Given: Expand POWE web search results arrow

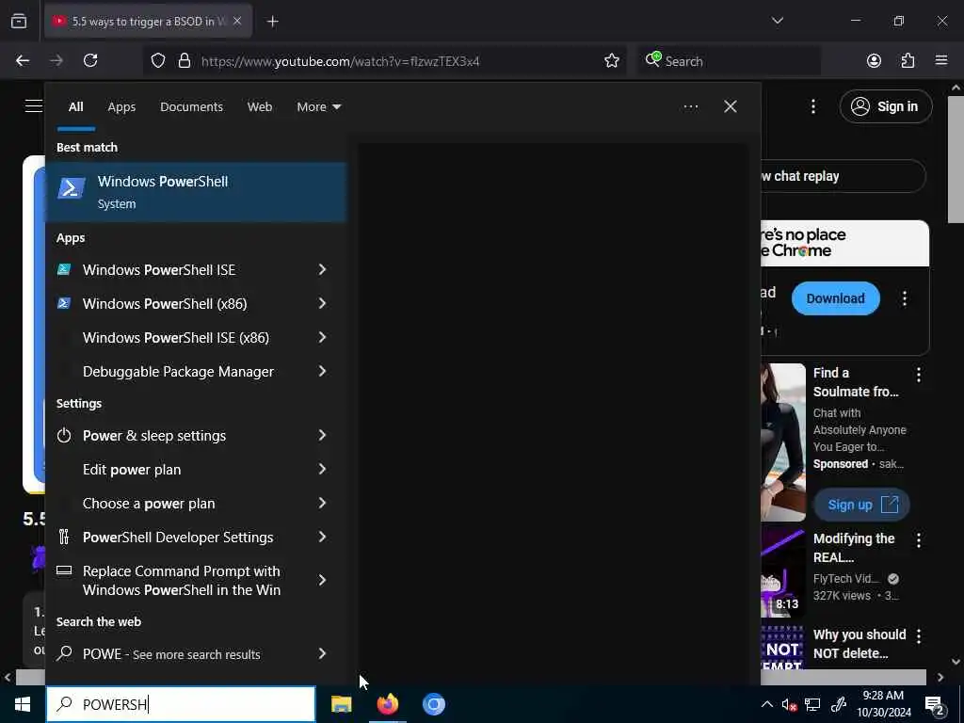Looking at the screenshot, I should (322, 653).
